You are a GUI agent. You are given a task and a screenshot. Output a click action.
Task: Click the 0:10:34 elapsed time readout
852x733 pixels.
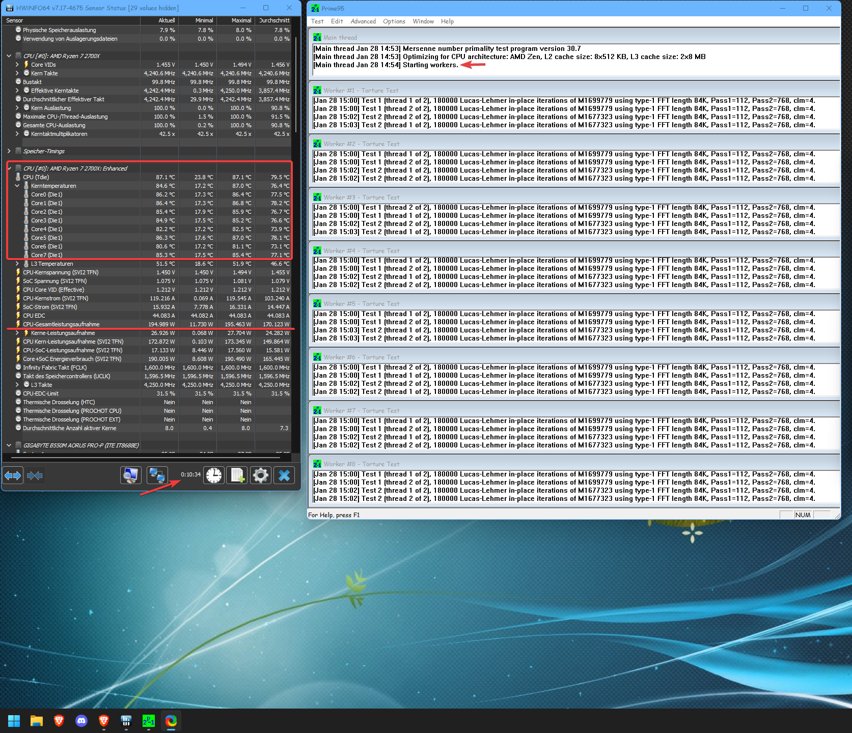[x=190, y=474]
